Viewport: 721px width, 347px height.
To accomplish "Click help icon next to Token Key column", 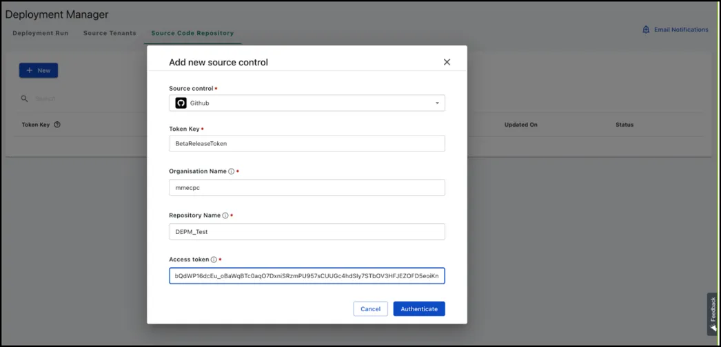I will (x=57, y=125).
